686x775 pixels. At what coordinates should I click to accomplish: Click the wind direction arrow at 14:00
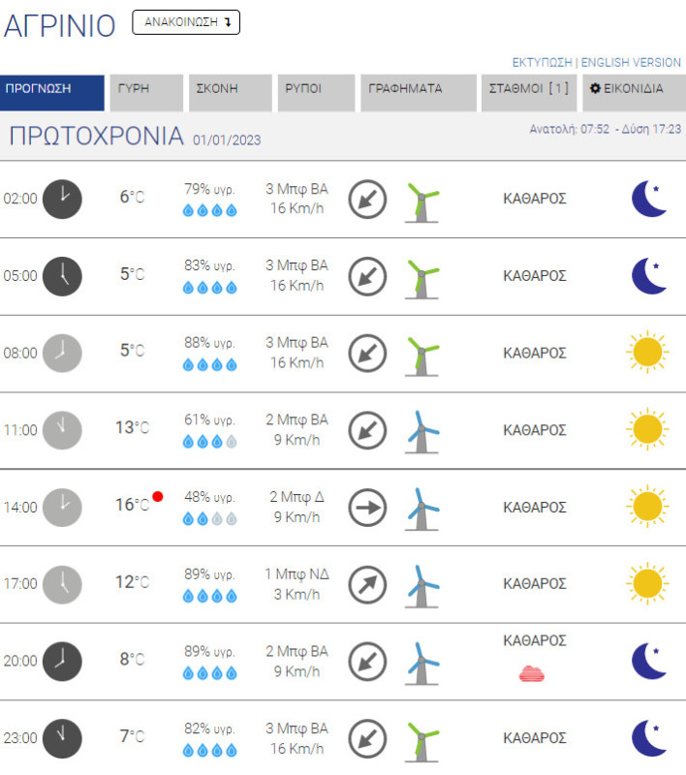point(367,507)
